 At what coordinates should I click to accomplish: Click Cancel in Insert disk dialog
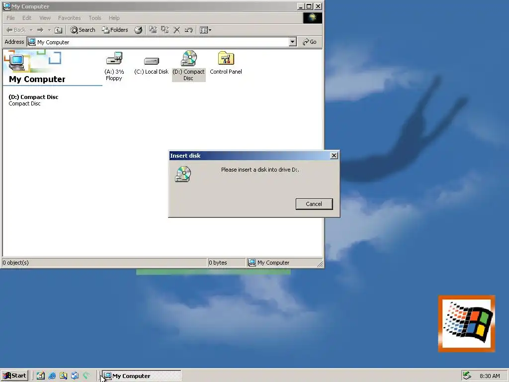point(314,204)
